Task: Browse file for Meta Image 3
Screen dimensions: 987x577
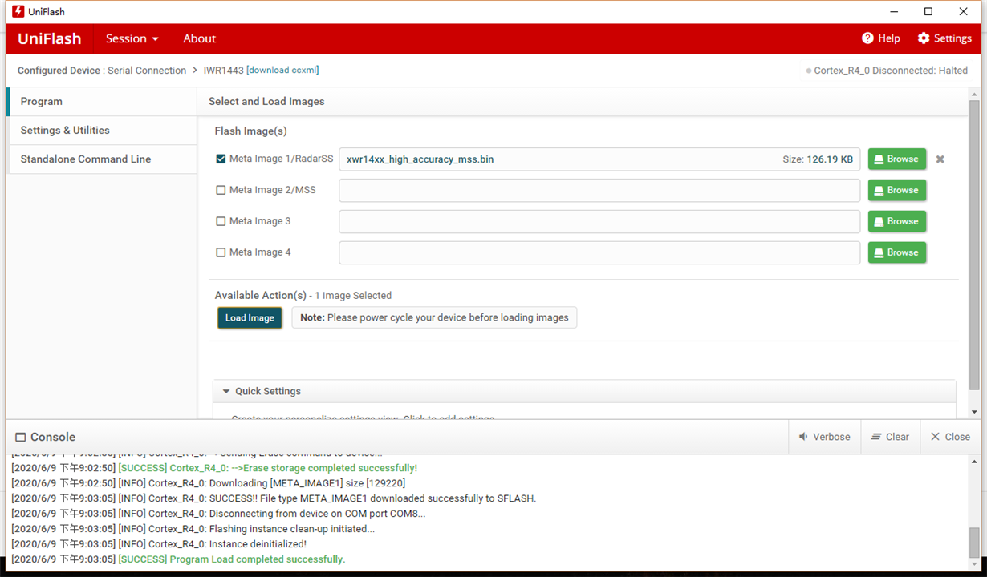Action: (x=897, y=221)
